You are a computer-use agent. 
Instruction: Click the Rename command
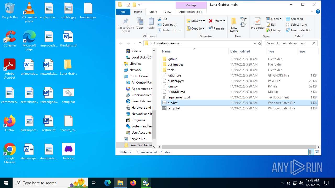(216, 28)
